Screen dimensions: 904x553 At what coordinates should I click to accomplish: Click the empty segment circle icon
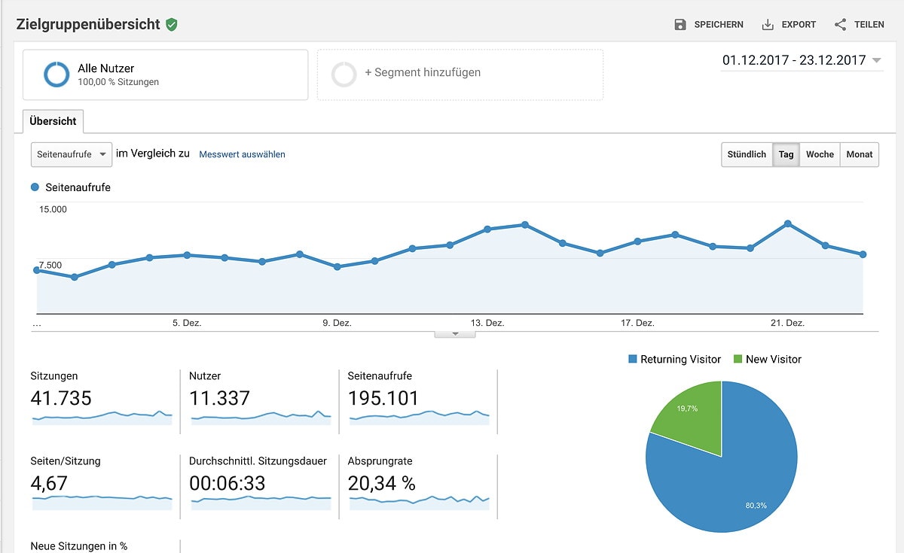point(344,74)
